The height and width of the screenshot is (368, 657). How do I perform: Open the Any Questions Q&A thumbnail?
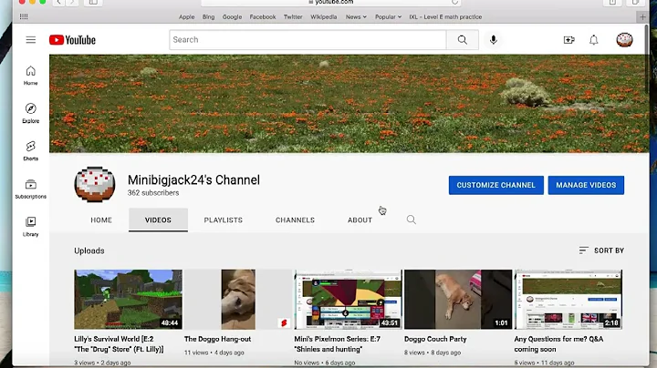(x=568, y=300)
